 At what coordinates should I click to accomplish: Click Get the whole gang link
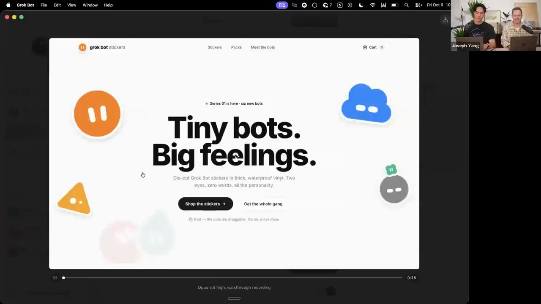(x=263, y=204)
